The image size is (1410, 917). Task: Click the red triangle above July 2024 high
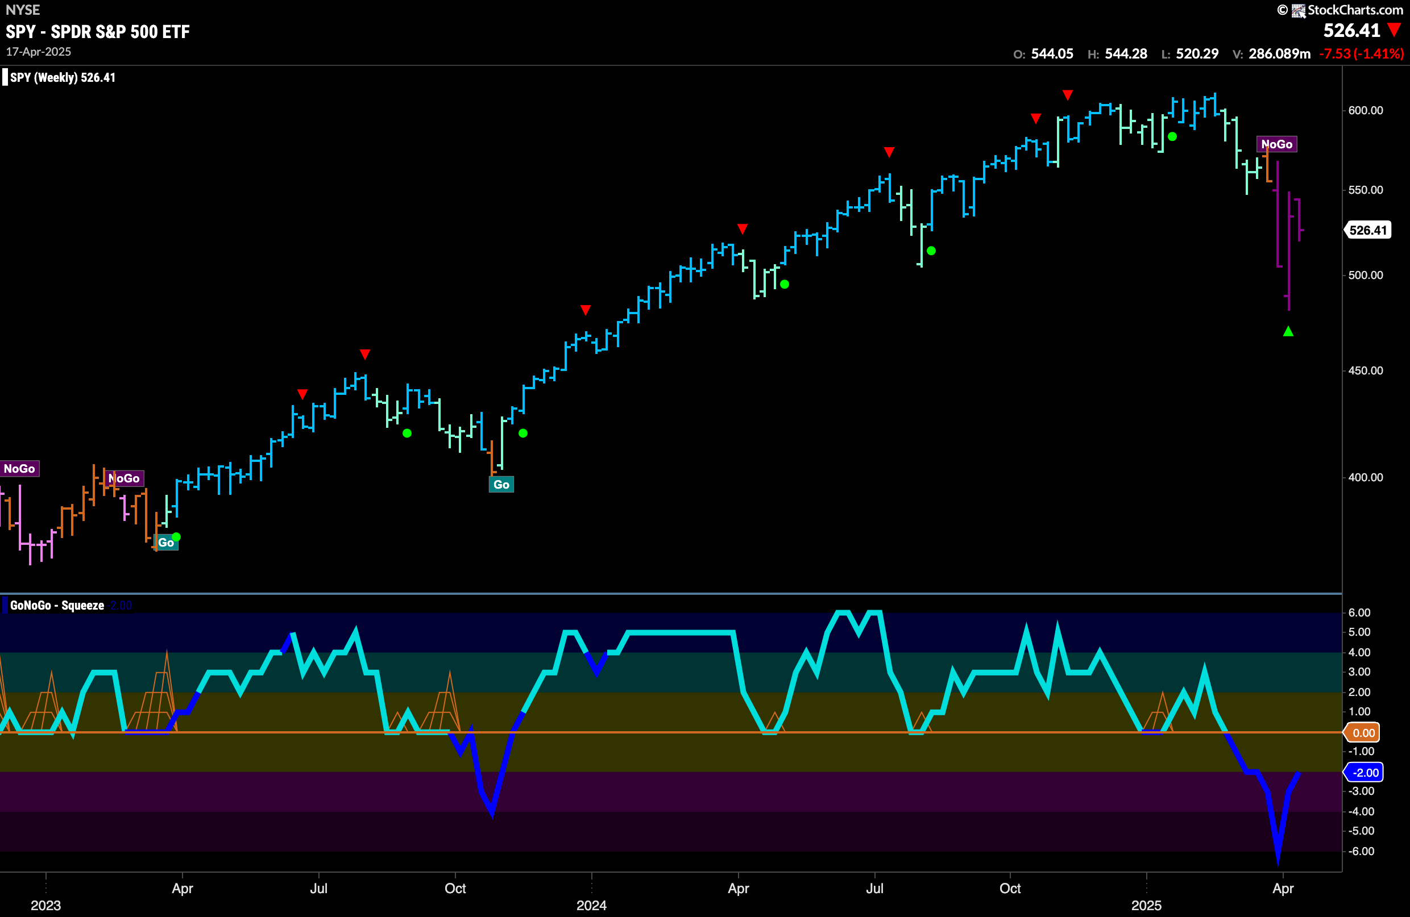[889, 152]
